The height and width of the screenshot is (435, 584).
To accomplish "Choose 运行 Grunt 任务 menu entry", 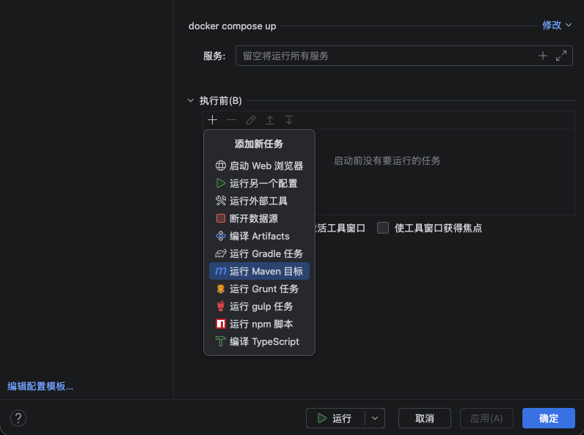I will tap(259, 289).
